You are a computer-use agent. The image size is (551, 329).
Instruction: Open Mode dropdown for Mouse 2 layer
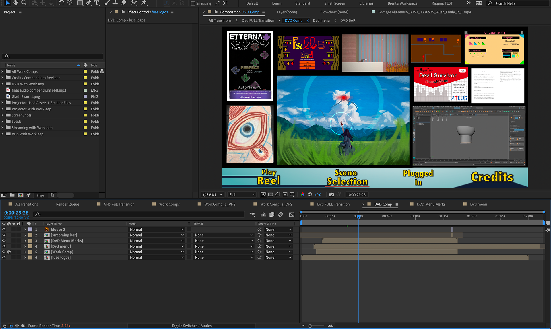[x=157, y=229]
